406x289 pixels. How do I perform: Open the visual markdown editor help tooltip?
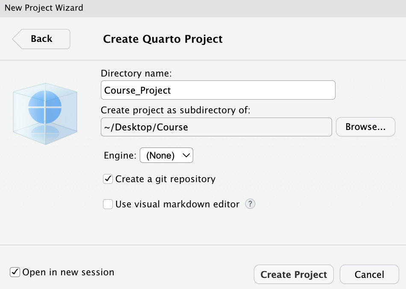250,204
